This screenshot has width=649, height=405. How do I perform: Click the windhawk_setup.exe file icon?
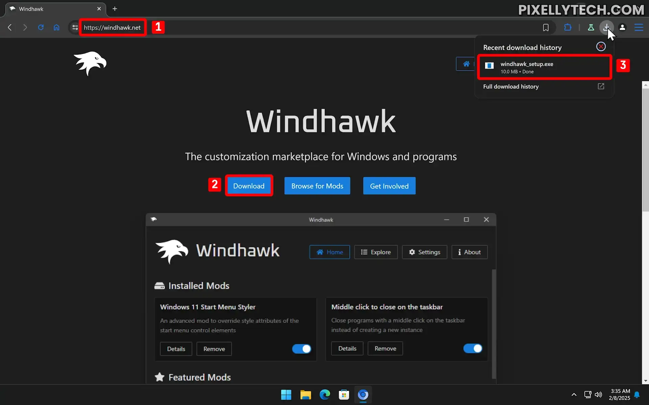[x=489, y=65]
